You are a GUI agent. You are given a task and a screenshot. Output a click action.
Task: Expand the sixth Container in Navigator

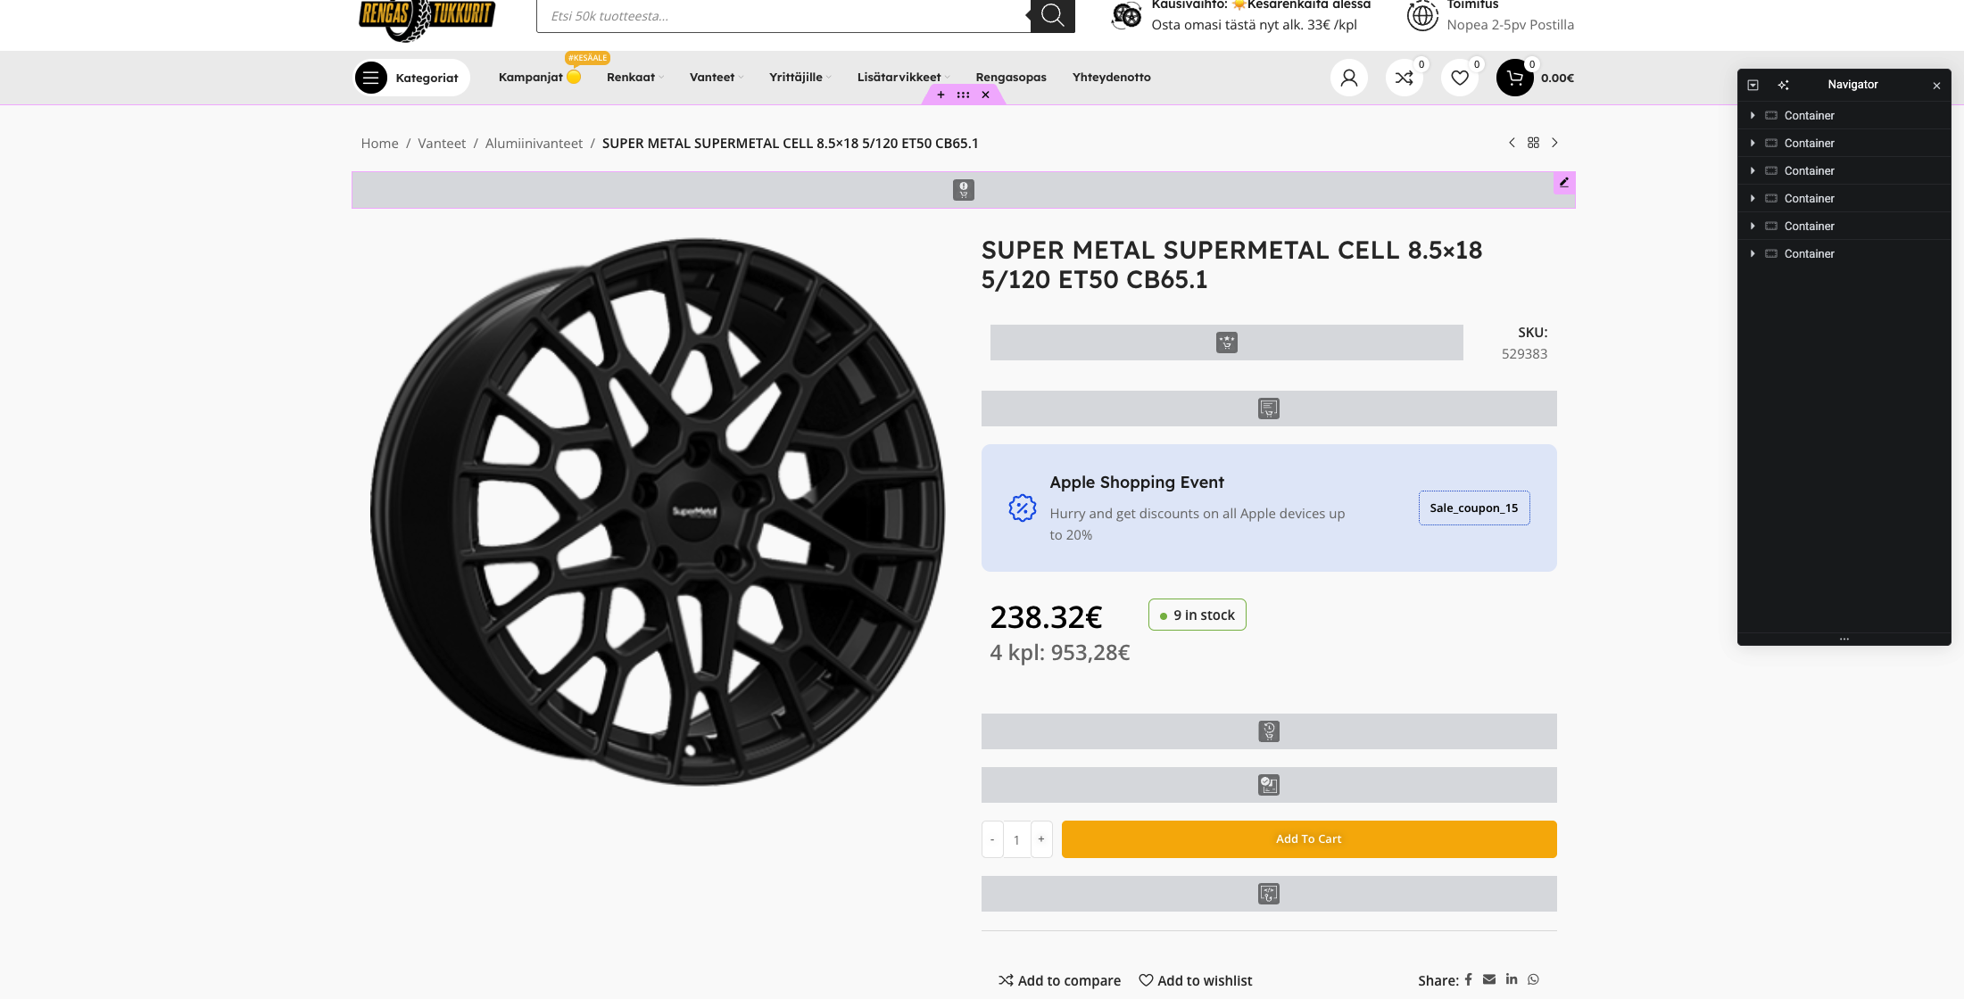pos(1753,253)
